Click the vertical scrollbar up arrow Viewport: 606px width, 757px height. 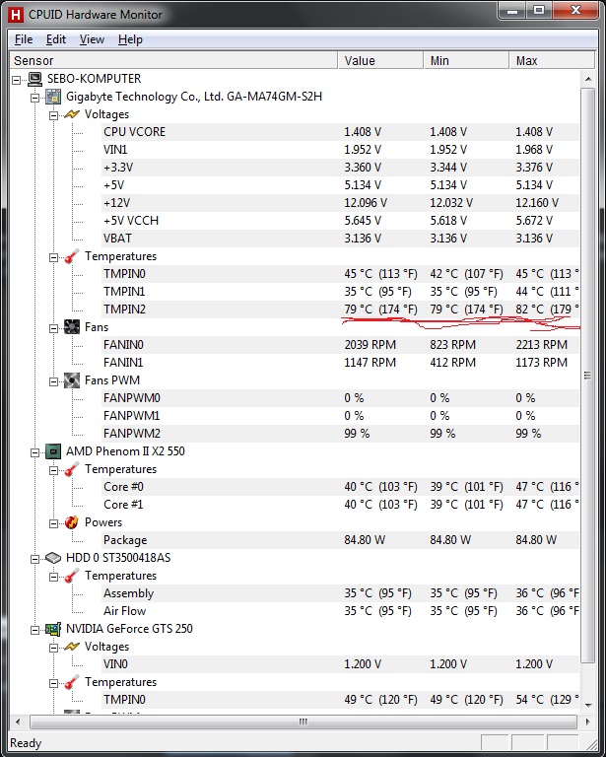pyautogui.click(x=587, y=78)
